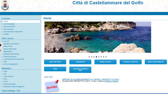Screen dimensions: 168x94
Task: Click the text size accessibility icon at left edge
Action: coord(1,51)
